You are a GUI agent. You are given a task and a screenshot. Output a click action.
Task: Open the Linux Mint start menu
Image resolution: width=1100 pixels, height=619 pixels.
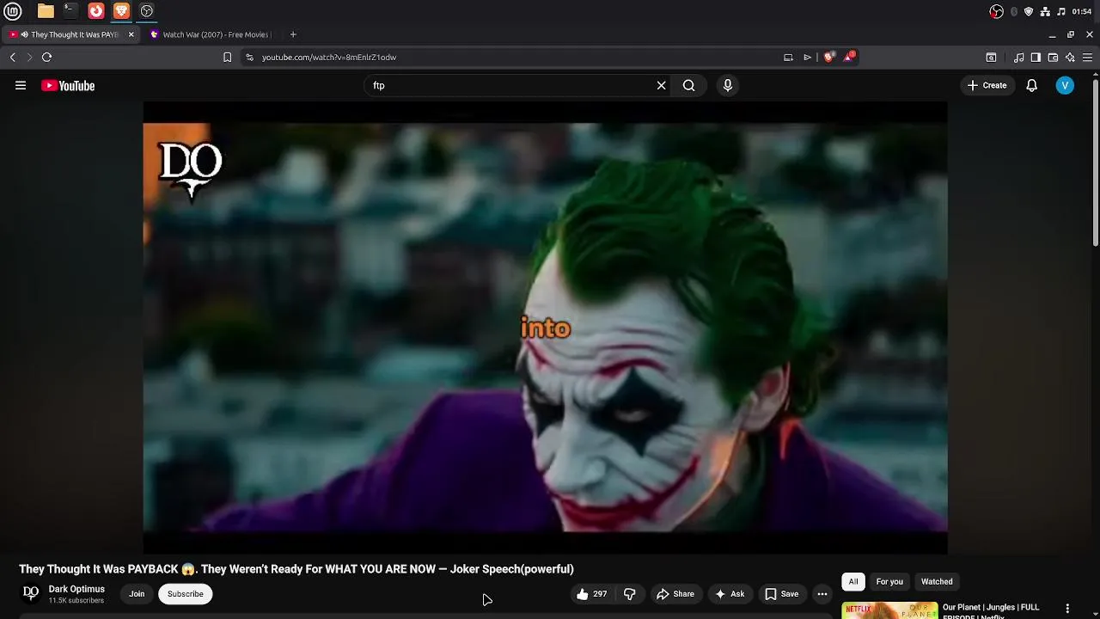[x=13, y=11]
